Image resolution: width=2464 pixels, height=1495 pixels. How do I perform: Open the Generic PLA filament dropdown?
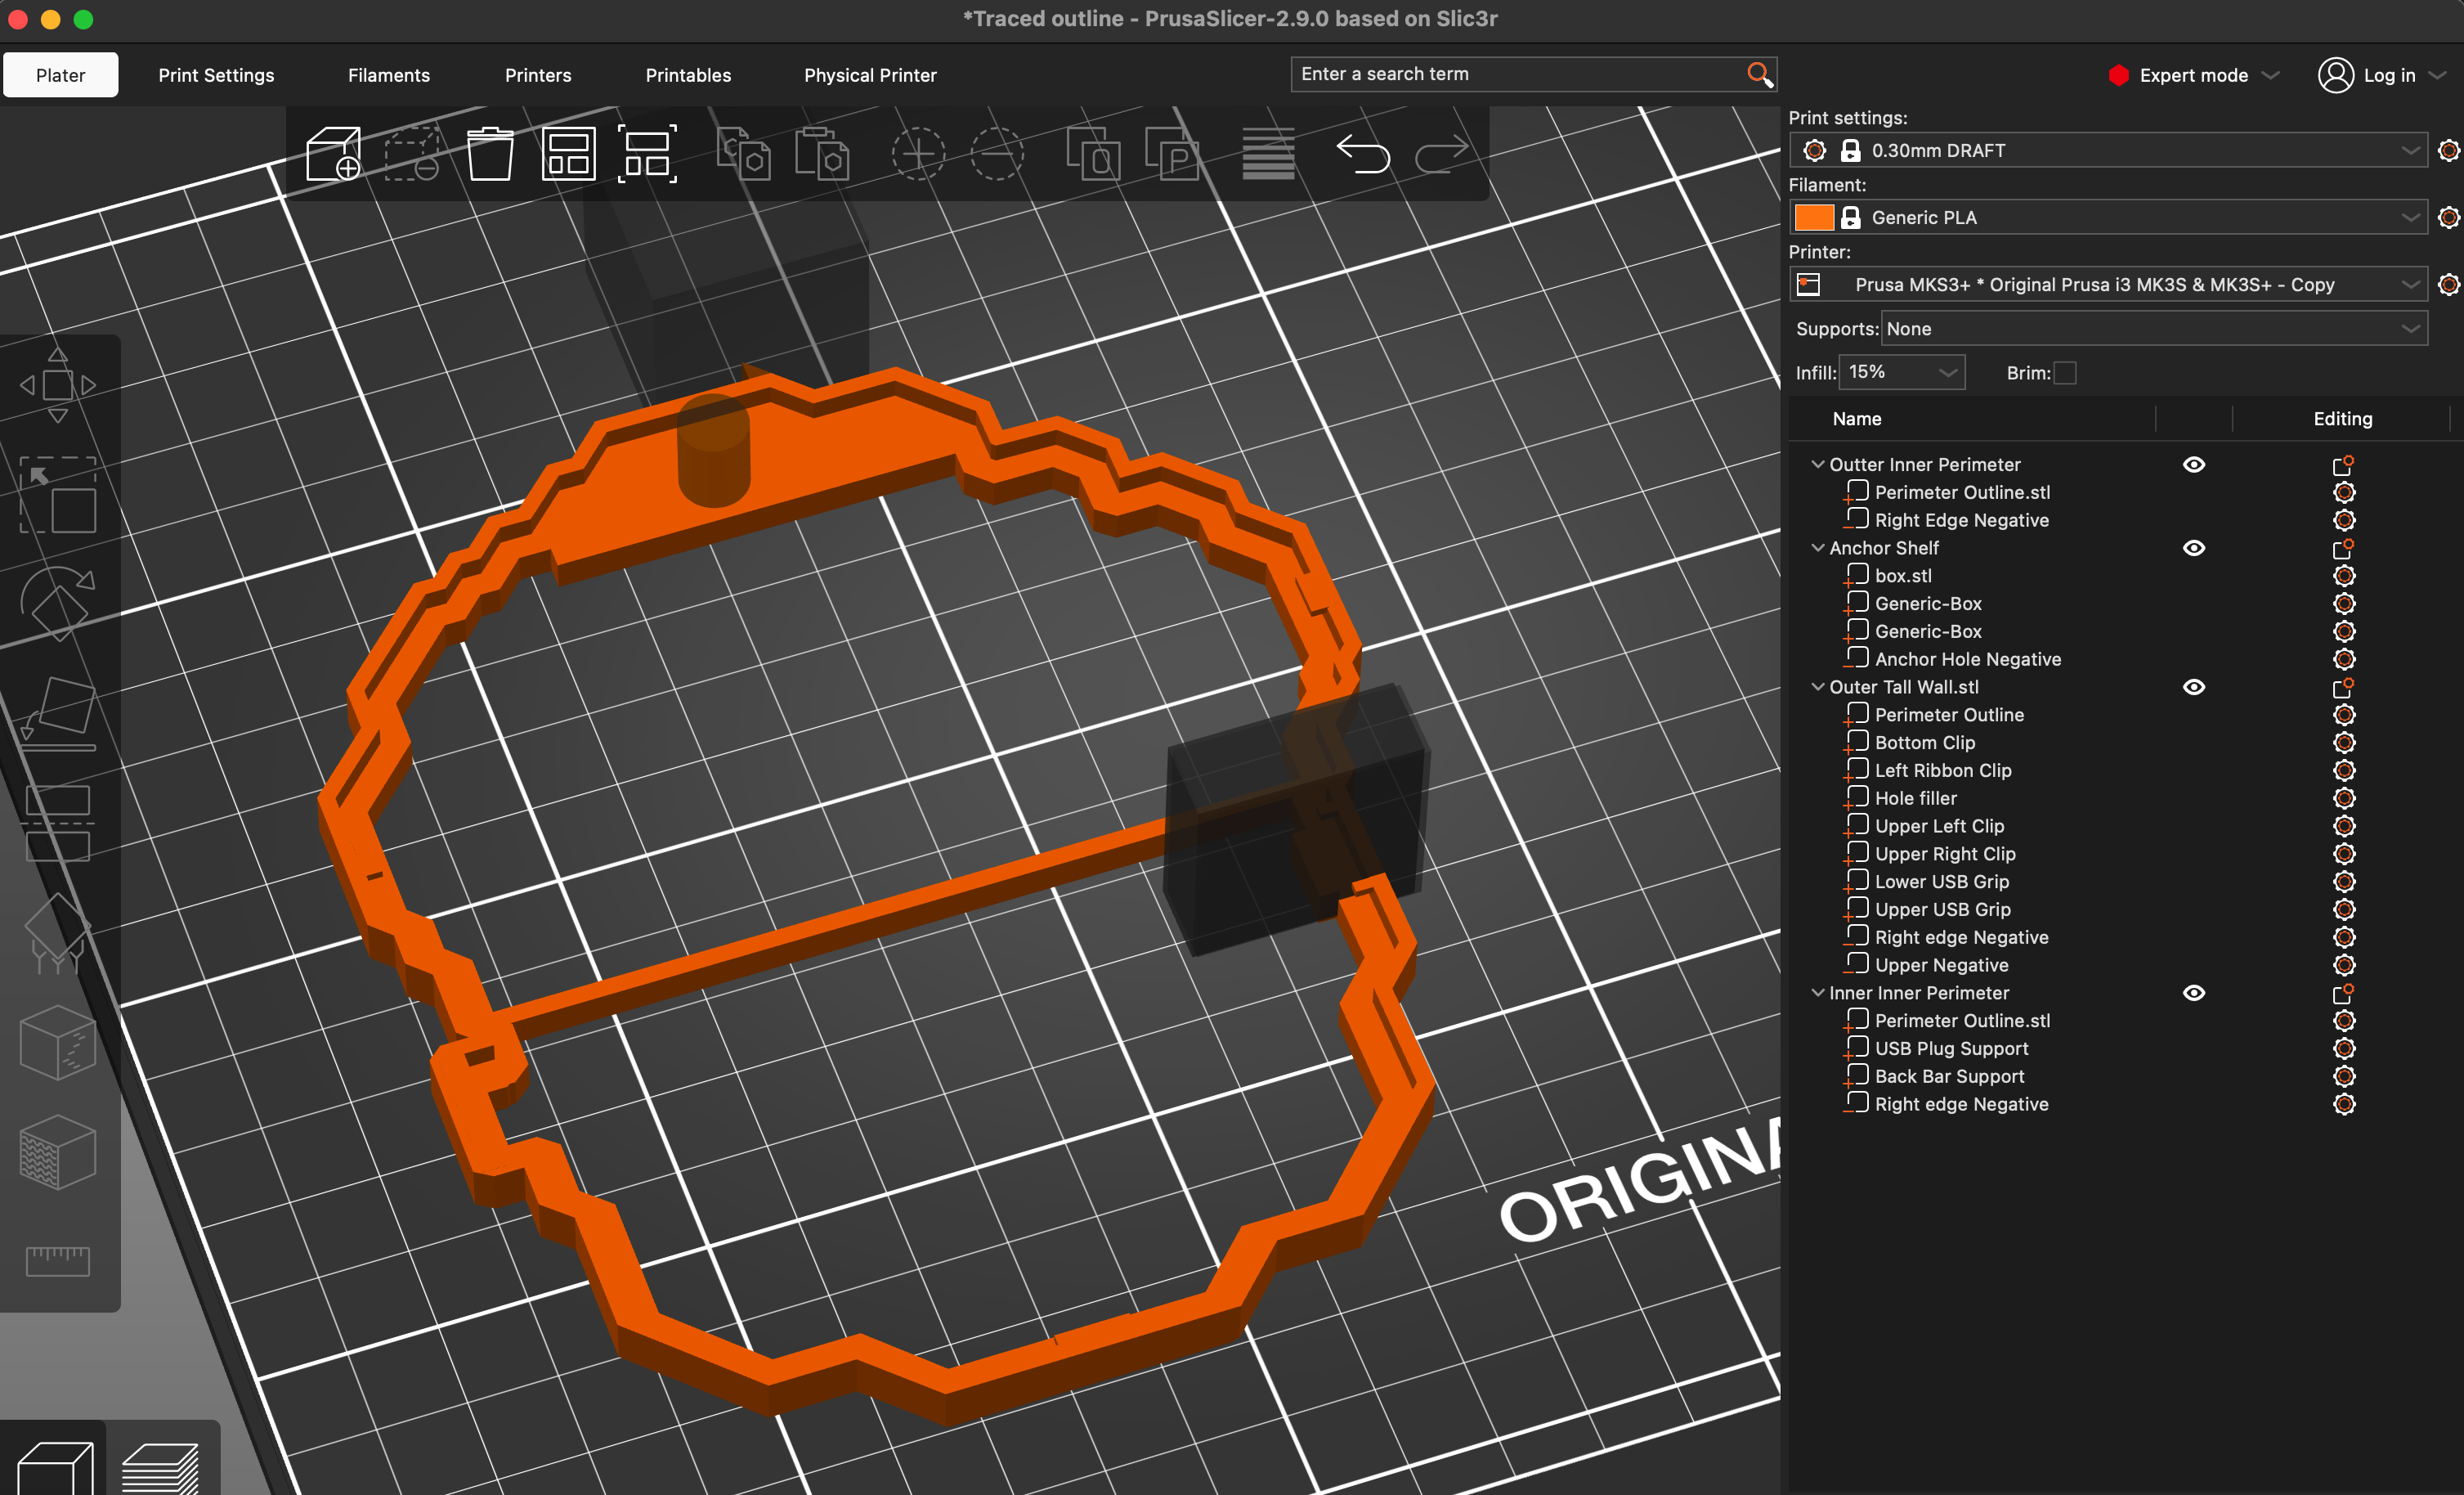[x=2108, y=218]
